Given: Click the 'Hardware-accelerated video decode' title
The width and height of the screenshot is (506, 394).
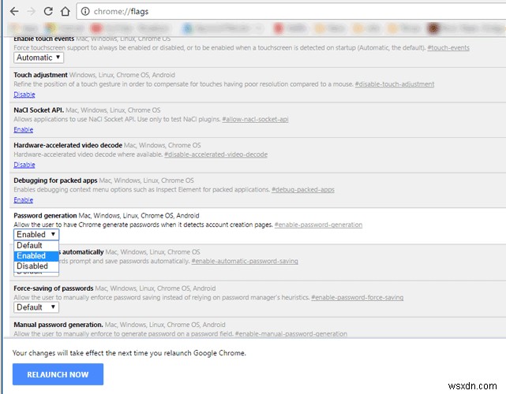Looking at the screenshot, I should tap(68, 145).
